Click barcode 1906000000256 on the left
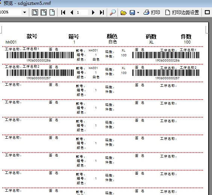This screenshot has height=195, width=212. point(40,55)
